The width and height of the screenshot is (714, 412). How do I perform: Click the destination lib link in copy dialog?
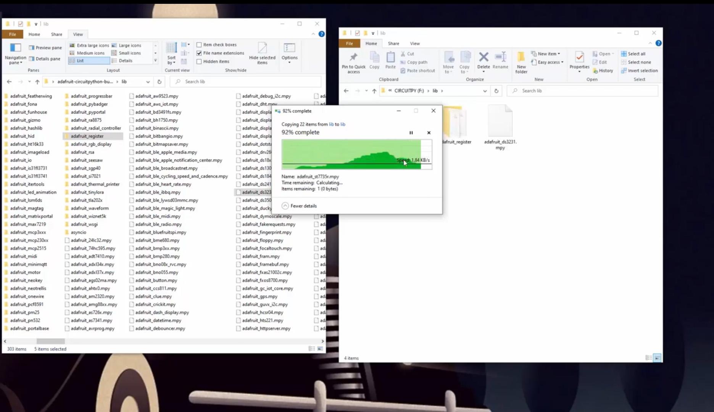click(x=343, y=124)
